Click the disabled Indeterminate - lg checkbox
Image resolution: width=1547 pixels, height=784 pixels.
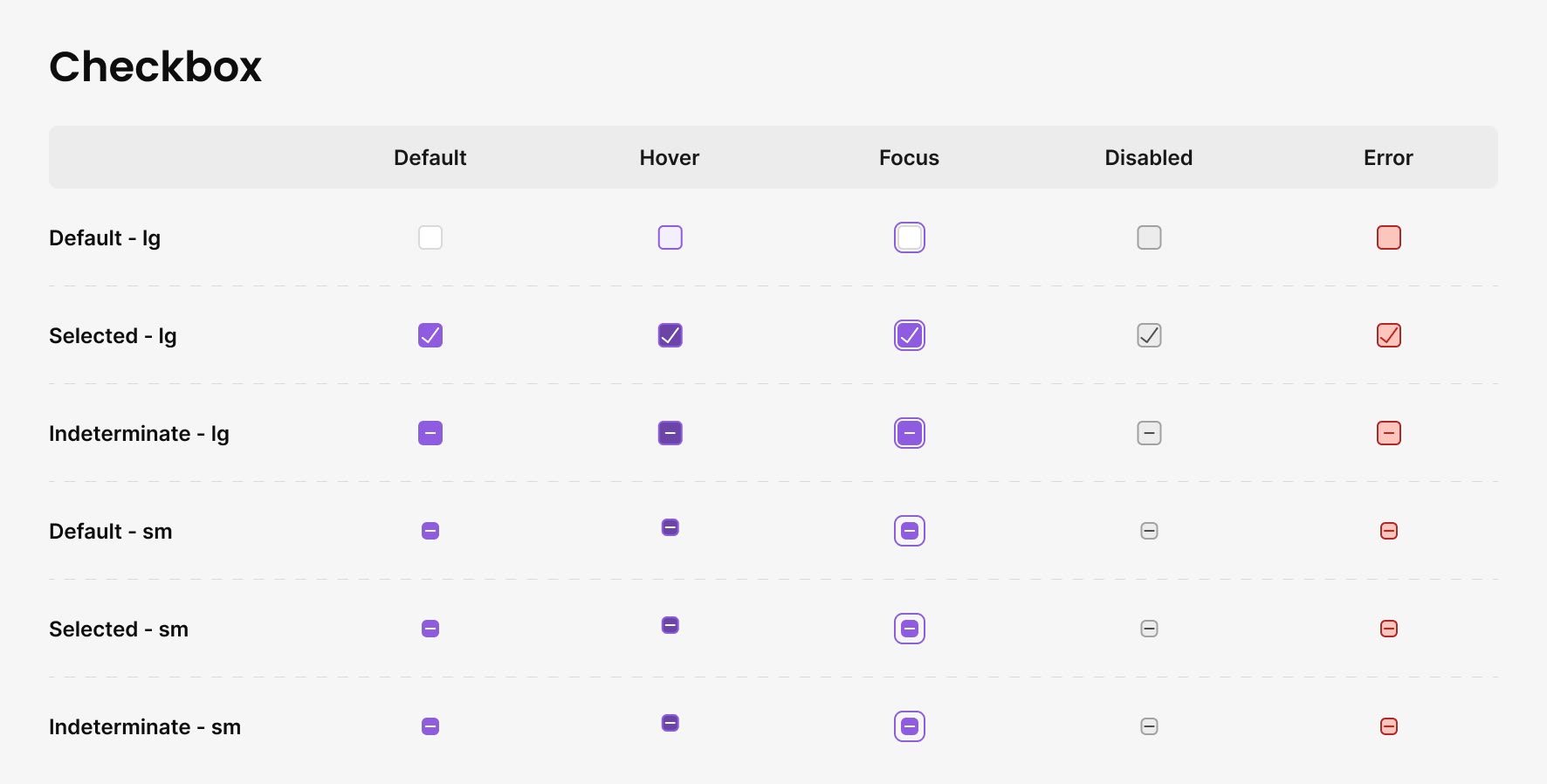pos(1149,433)
